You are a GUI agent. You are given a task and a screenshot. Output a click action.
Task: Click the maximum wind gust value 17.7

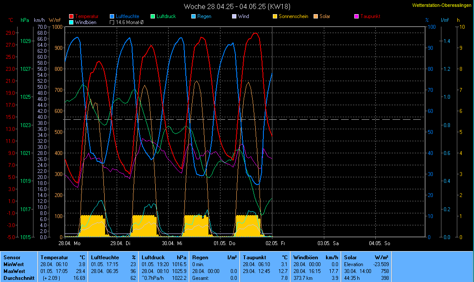[333, 271]
